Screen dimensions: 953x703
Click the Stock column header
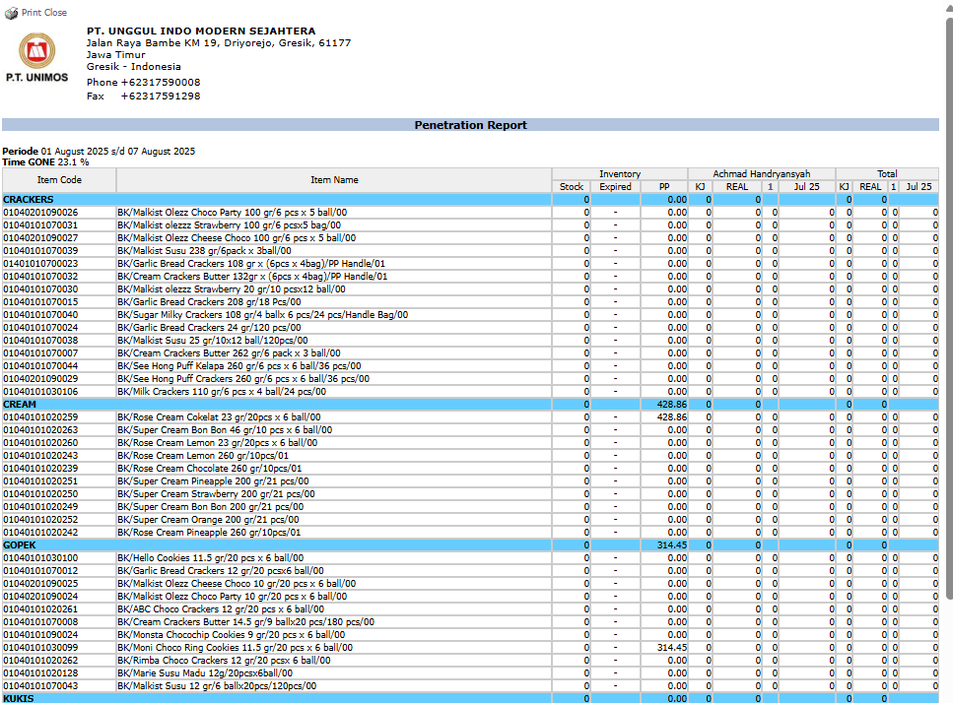pyautogui.click(x=572, y=187)
